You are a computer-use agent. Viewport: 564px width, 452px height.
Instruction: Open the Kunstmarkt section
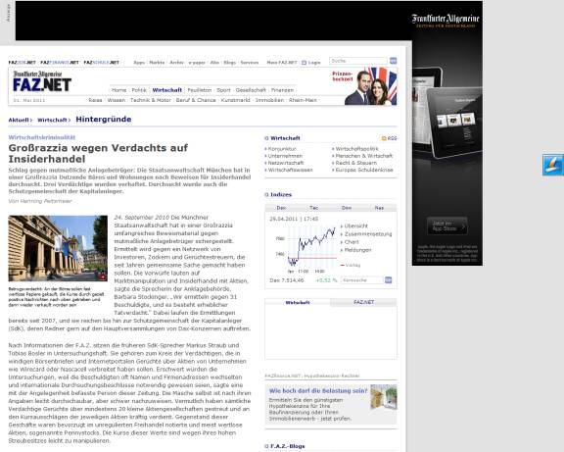[235, 100]
